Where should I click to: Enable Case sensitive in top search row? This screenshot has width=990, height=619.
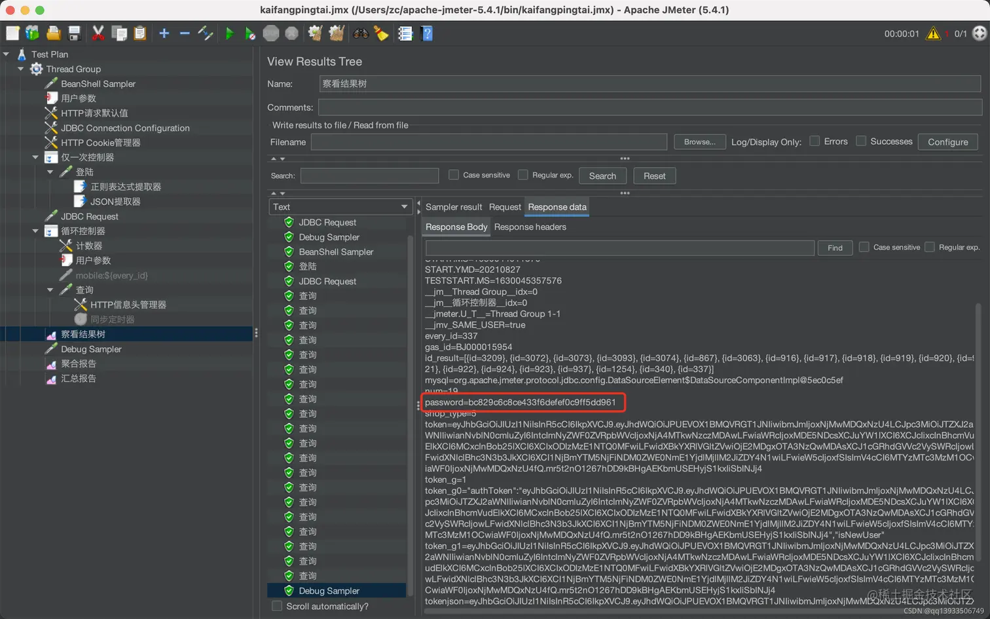click(453, 175)
